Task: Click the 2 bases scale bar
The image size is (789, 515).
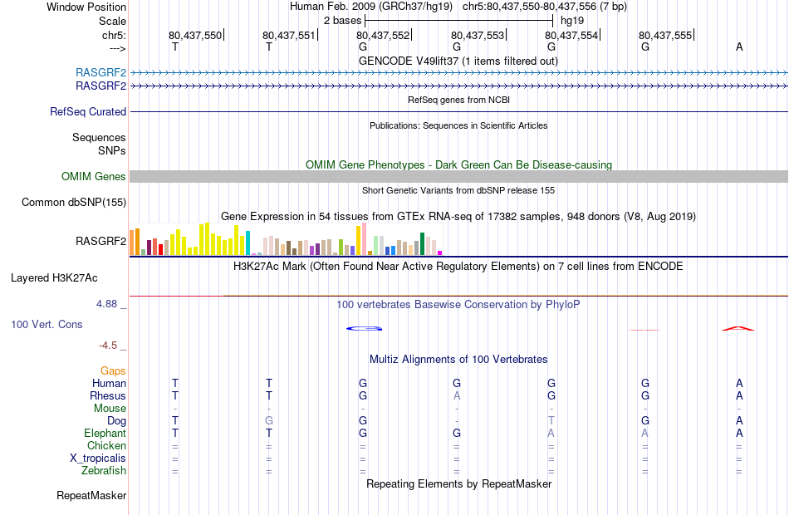Action: point(459,21)
